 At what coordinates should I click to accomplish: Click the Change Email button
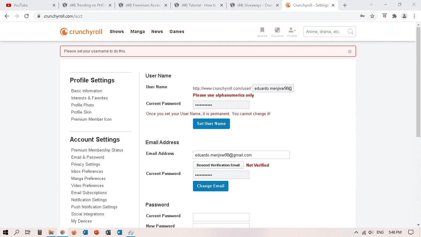pos(211,186)
